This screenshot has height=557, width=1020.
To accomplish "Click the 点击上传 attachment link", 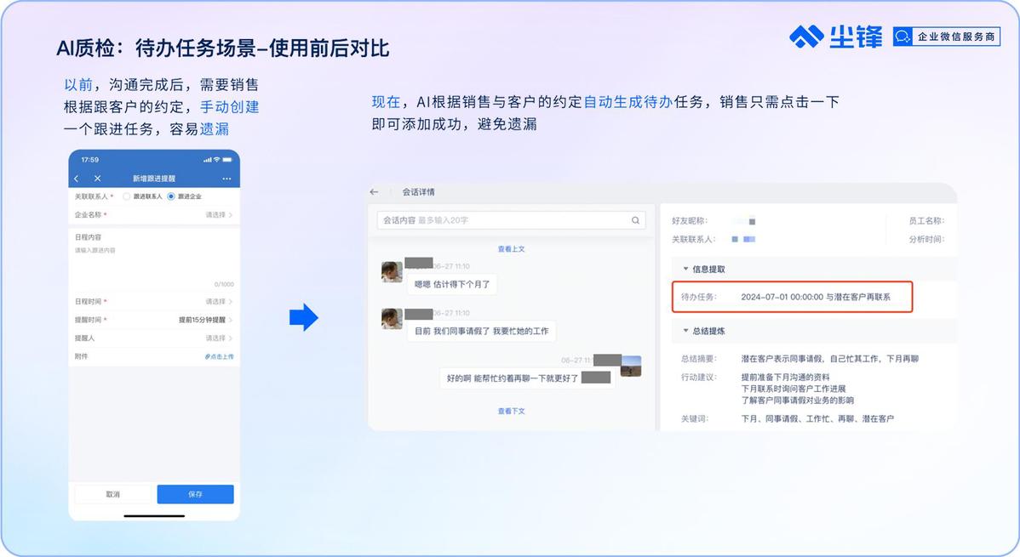I will [219, 356].
